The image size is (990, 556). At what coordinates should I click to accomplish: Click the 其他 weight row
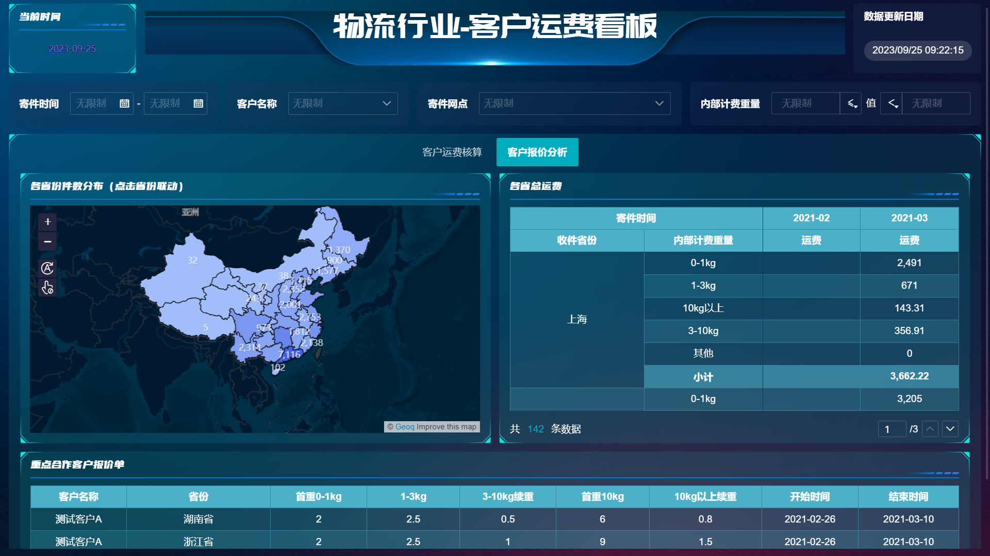coord(703,354)
